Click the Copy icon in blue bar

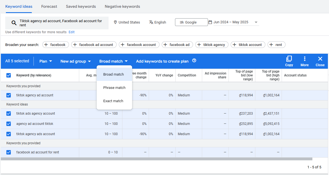pos(289,58)
